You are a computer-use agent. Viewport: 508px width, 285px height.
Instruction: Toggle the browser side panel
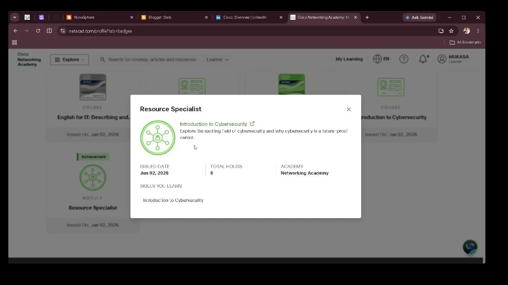coord(49,31)
